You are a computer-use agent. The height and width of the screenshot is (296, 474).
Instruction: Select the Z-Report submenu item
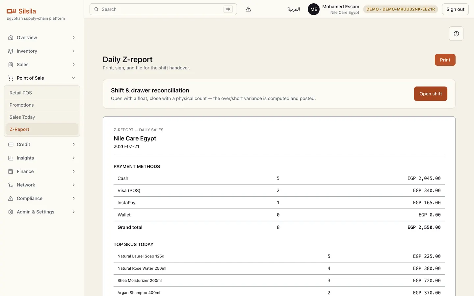(42, 129)
